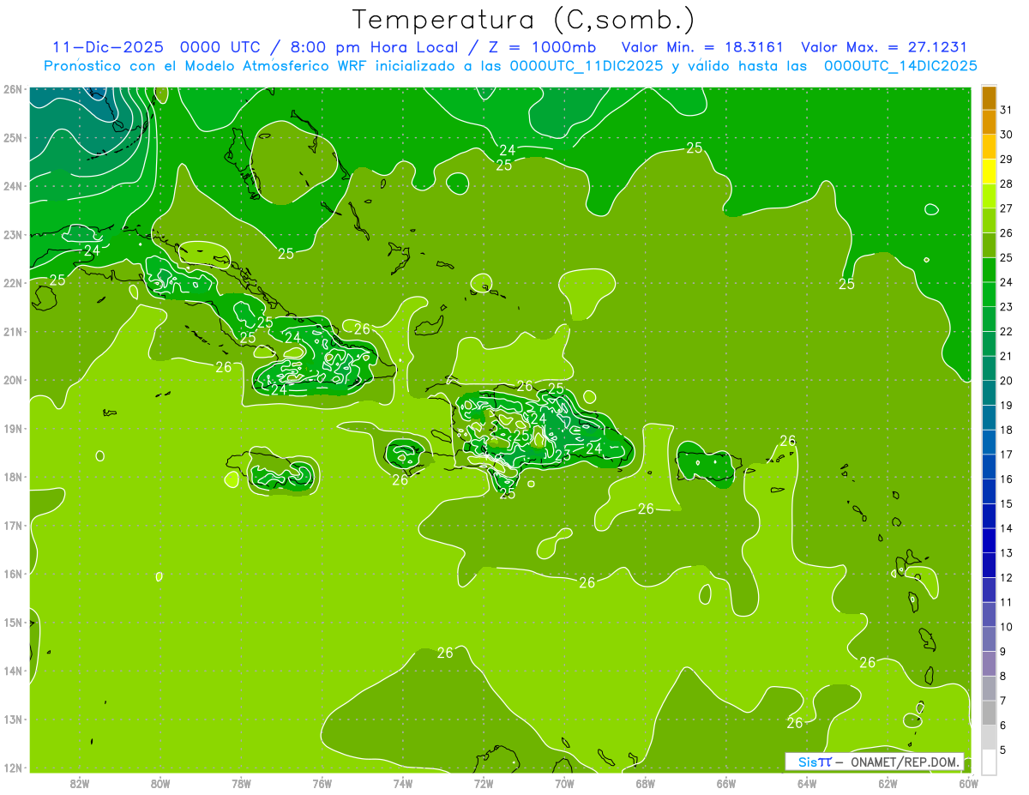Image resolution: width=1029 pixels, height=795 pixels.
Task: Click the legend segment between 25 and 26
Action: click(x=989, y=245)
